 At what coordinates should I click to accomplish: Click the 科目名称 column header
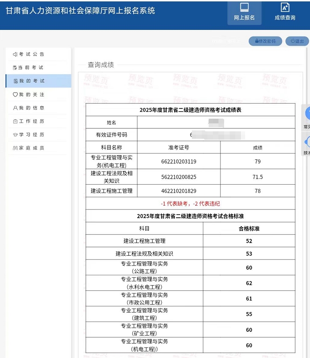click(x=112, y=147)
